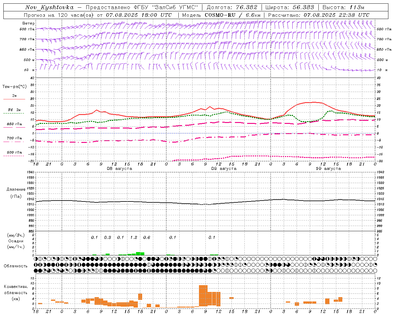393x314 pixels.
Task: Select the 'Широта: 56.383' latitude text
Action: tap(290, 7)
